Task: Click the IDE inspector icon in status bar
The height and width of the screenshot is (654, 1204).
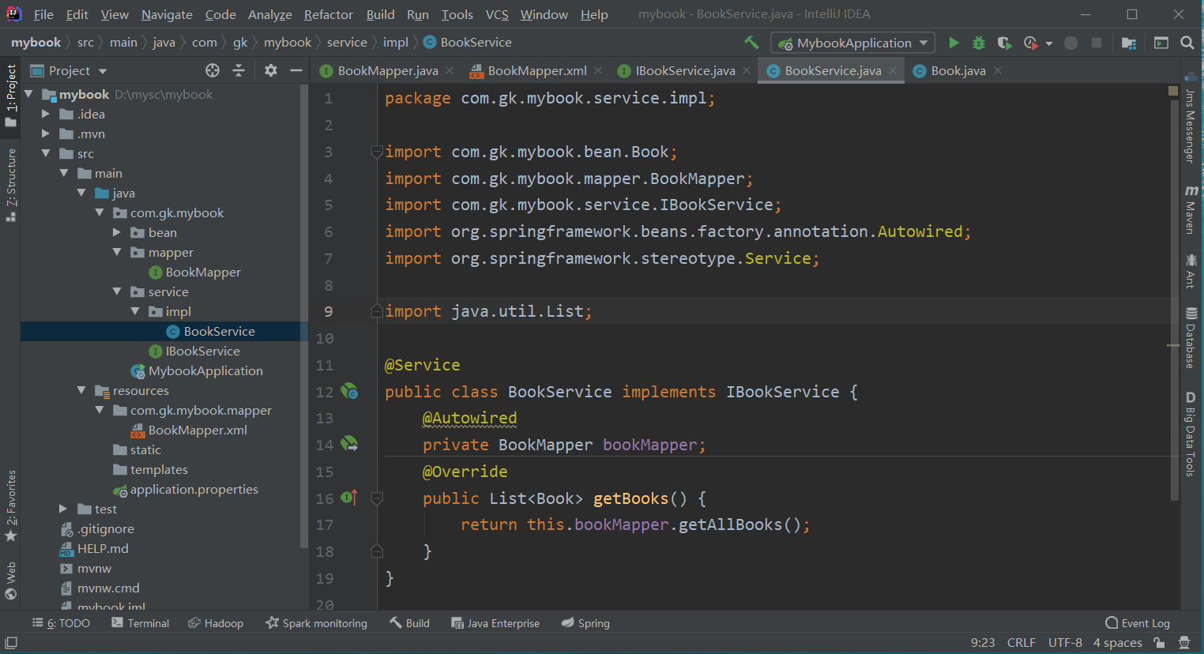Action: point(1184,643)
